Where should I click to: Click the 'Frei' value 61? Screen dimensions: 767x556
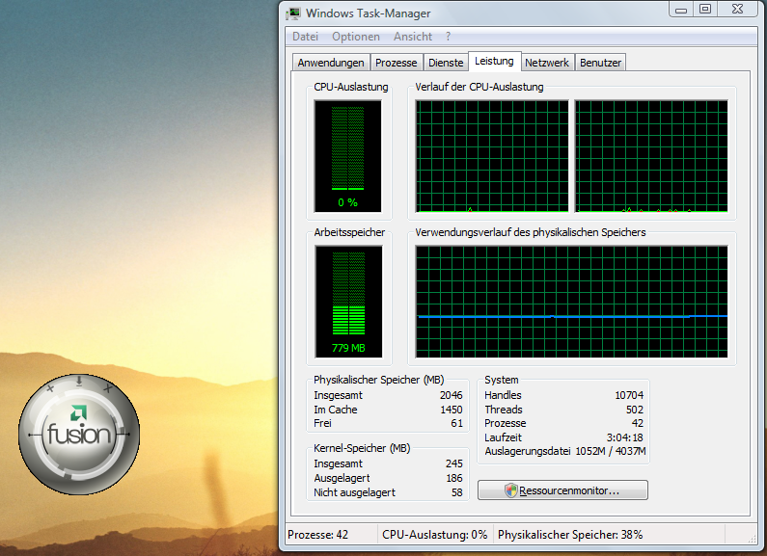(x=457, y=423)
